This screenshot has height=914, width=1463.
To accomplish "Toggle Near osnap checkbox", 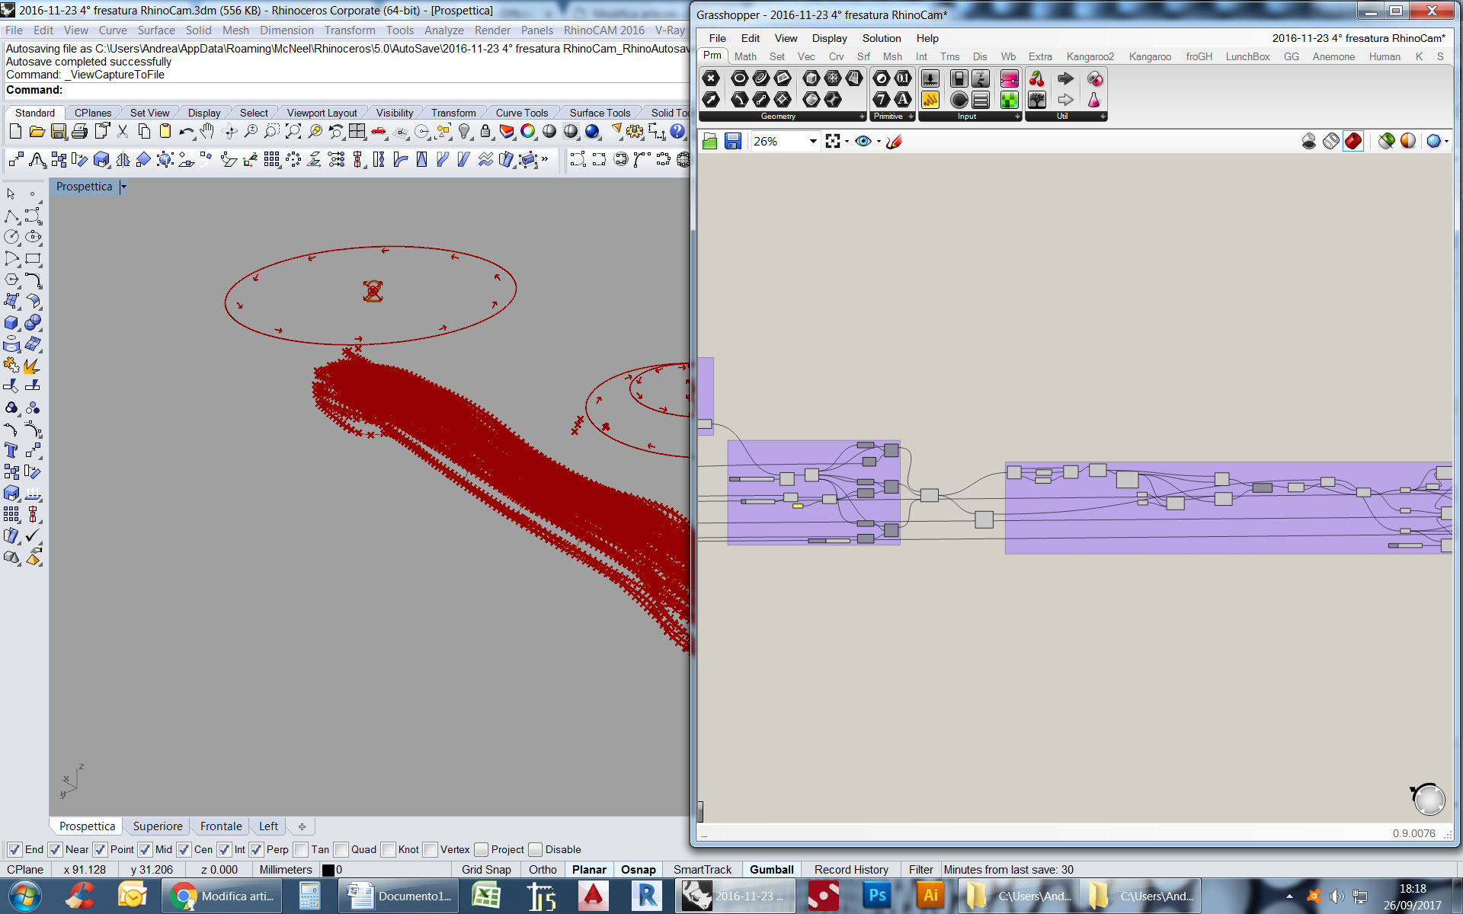I will coord(54,849).
